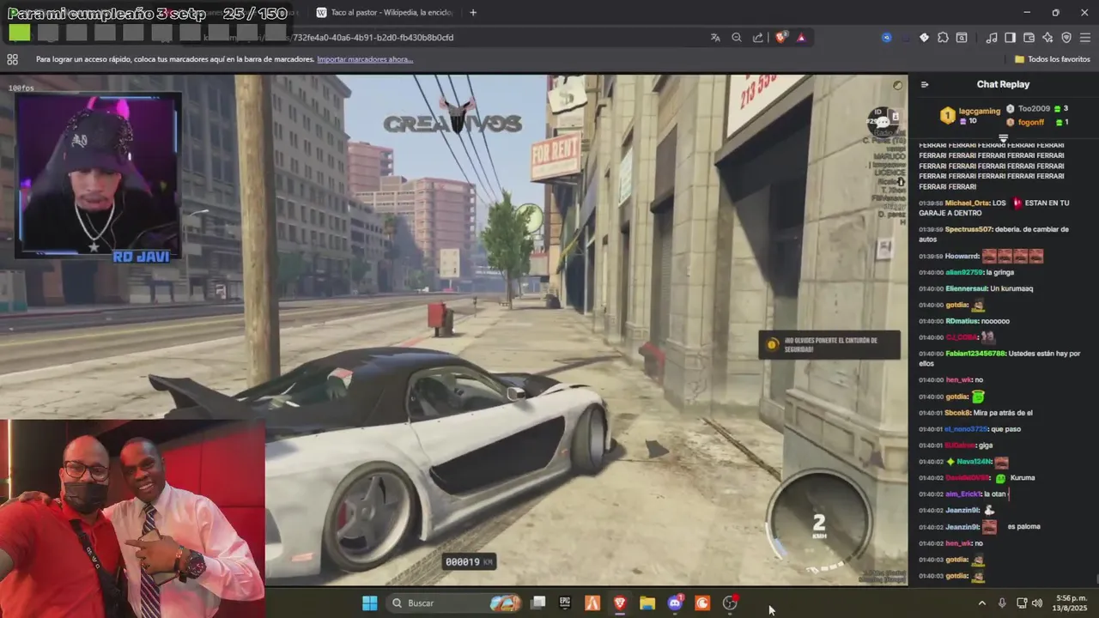This screenshot has height=618, width=1099.
Task: Open the VPN shield icon
Action: [1066, 38]
